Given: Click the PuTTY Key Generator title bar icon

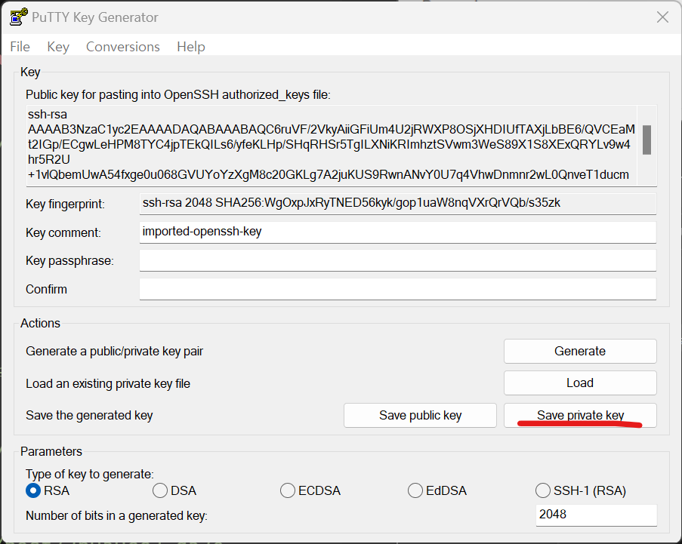Looking at the screenshot, I should 18,17.
